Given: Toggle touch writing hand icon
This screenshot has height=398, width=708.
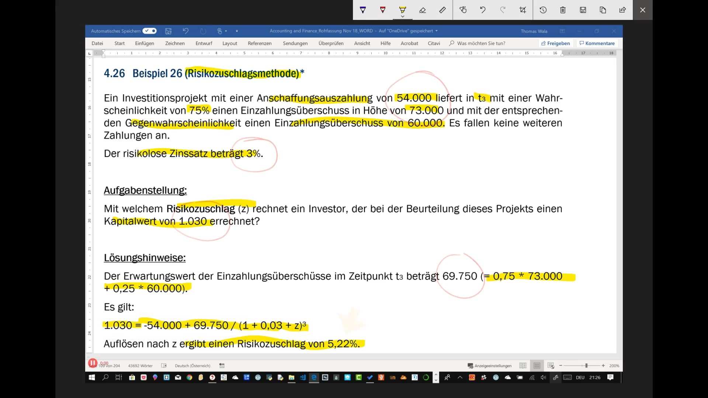Looking at the screenshot, I should 463,10.
